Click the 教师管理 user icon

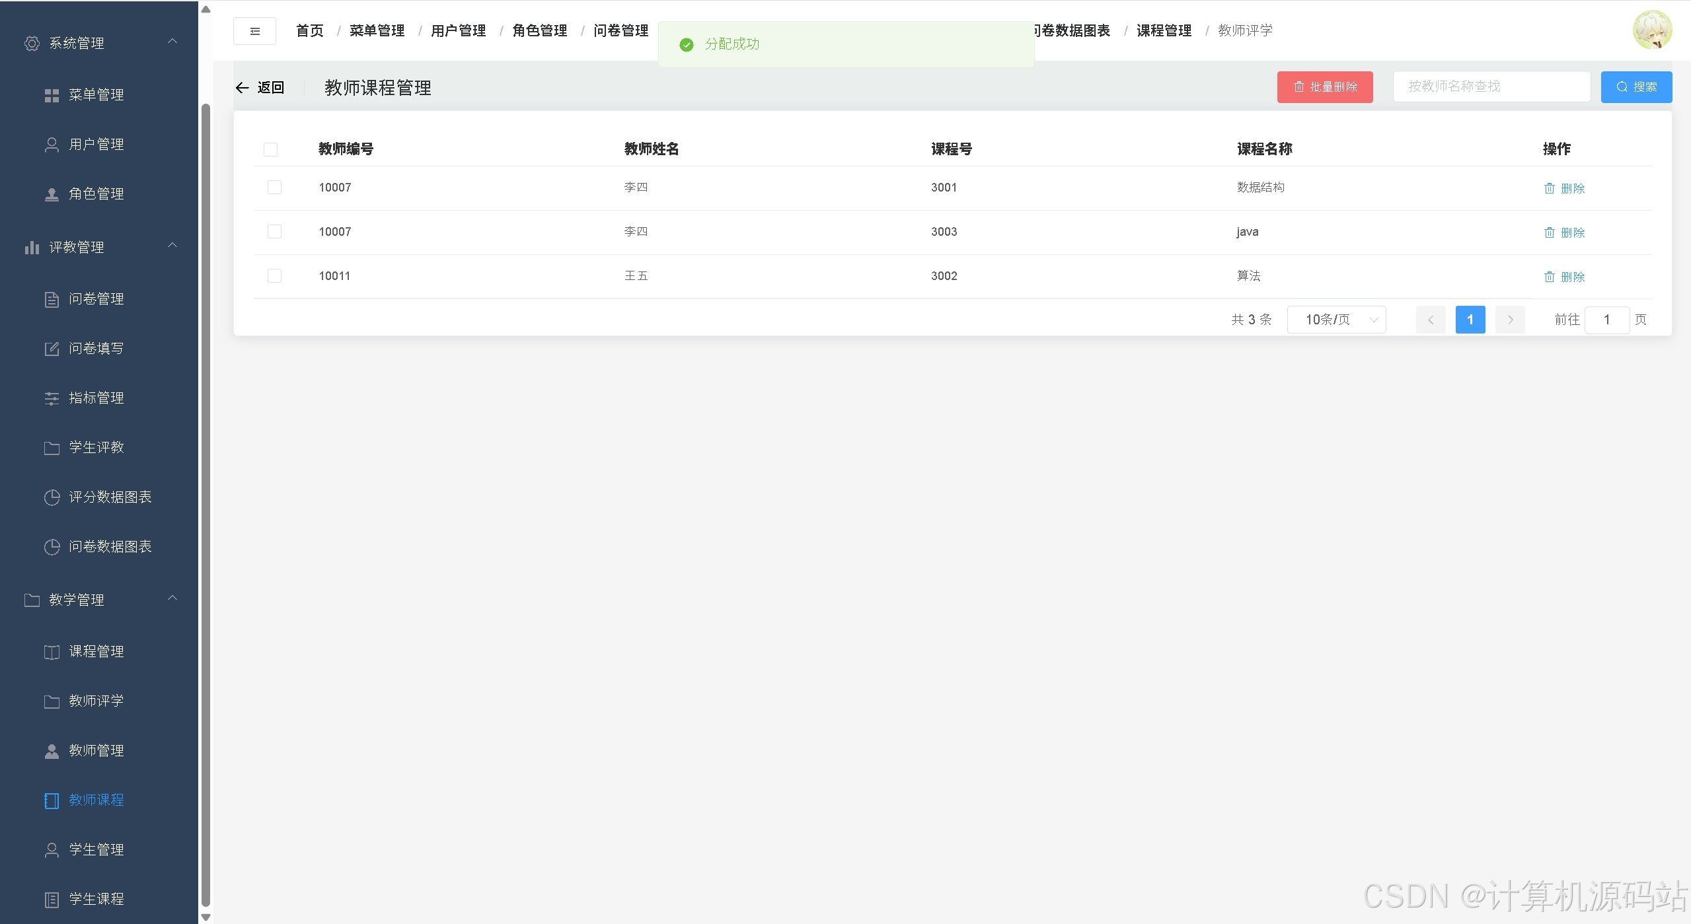[x=52, y=752]
